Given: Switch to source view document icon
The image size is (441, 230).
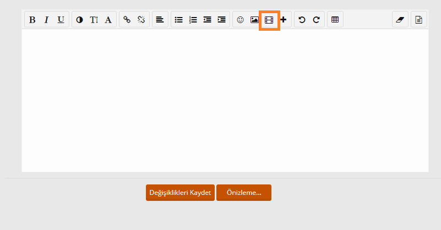Looking at the screenshot, I should click(x=419, y=20).
